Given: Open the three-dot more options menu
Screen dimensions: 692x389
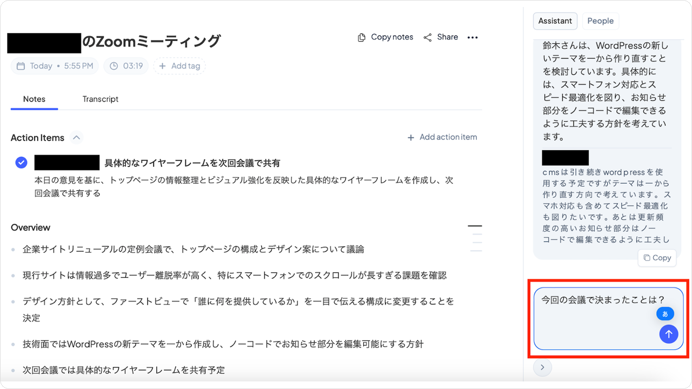Looking at the screenshot, I should click(x=473, y=37).
